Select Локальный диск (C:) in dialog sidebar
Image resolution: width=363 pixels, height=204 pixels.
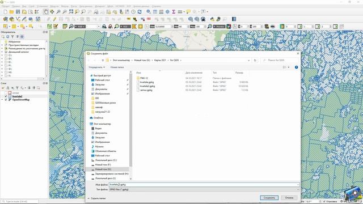tap(106, 160)
